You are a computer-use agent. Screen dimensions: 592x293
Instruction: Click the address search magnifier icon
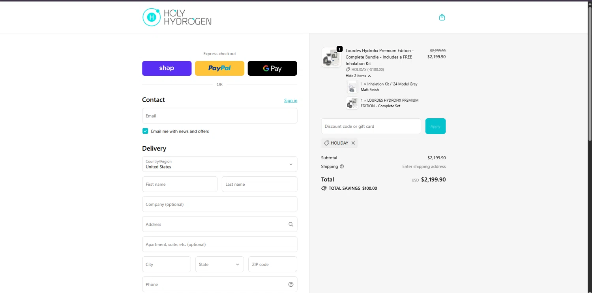coord(291,224)
